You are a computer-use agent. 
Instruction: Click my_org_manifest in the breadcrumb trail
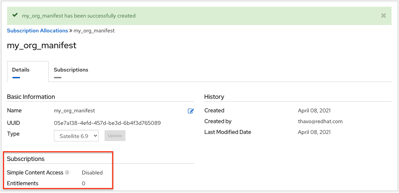pos(94,31)
